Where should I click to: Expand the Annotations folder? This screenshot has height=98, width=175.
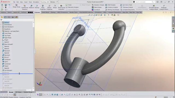(1, 25)
